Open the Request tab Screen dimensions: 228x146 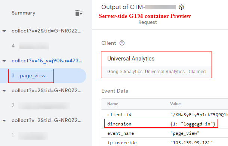coord(148,22)
